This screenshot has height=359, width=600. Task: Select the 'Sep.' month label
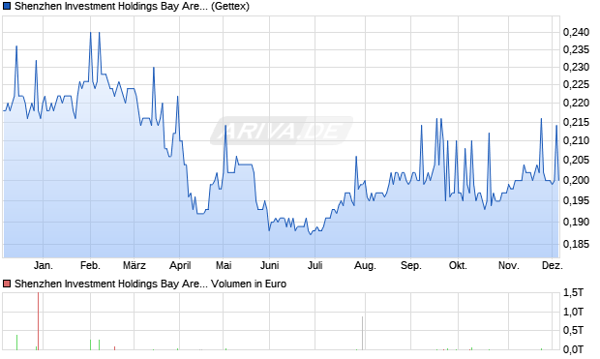(x=411, y=265)
